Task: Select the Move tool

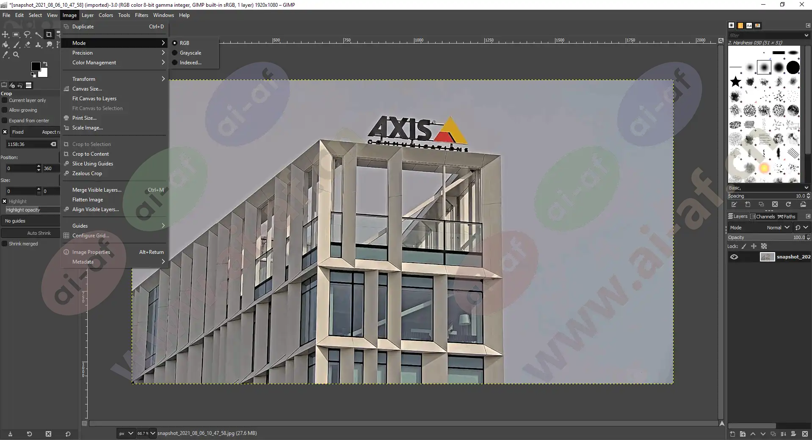Action: (x=6, y=35)
